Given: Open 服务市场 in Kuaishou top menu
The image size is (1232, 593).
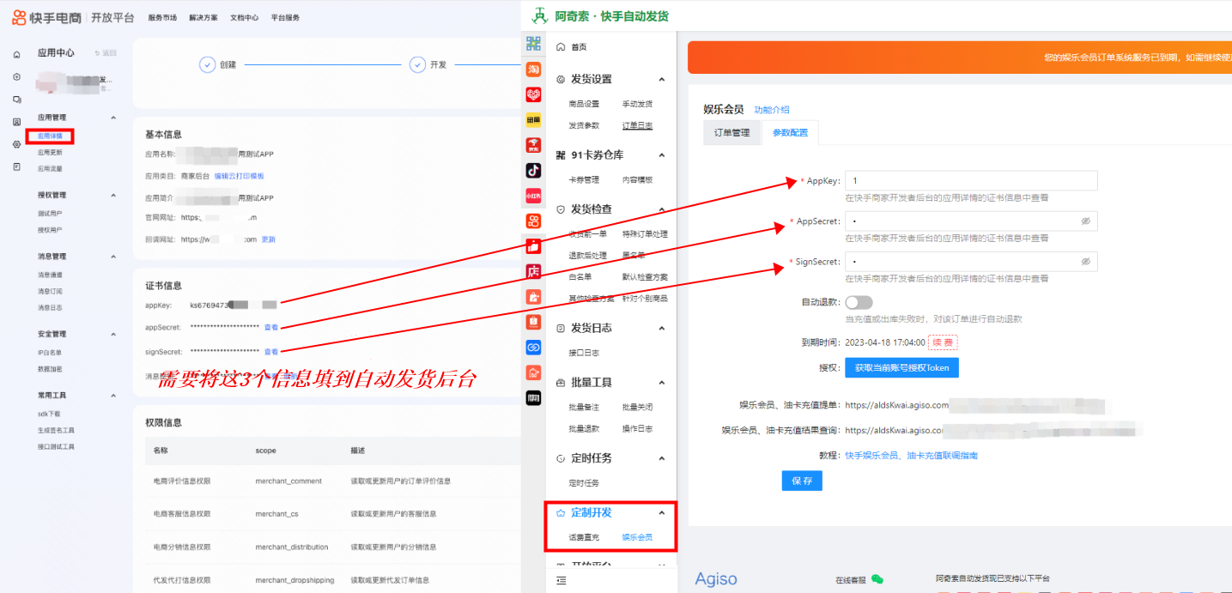Looking at the screenshot, I should 162,17.
